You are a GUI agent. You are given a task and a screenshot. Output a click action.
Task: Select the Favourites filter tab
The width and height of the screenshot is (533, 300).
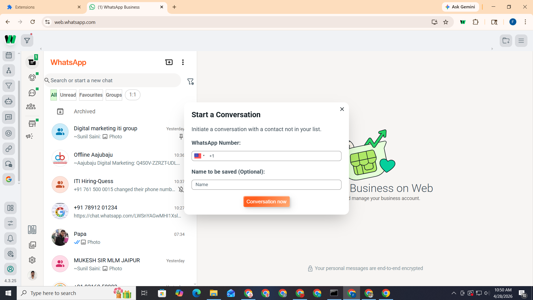coord(91,95)
